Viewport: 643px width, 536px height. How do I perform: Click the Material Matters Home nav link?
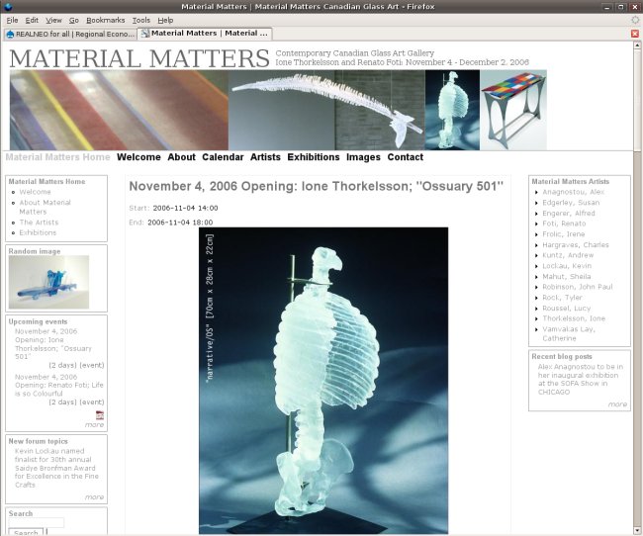pyautogui.click(x=57, y=157)
